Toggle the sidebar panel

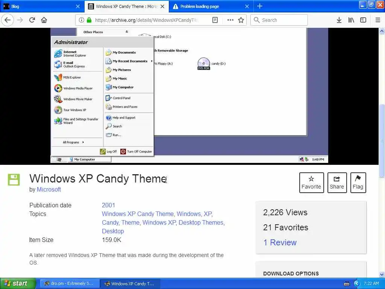[363, 20]
